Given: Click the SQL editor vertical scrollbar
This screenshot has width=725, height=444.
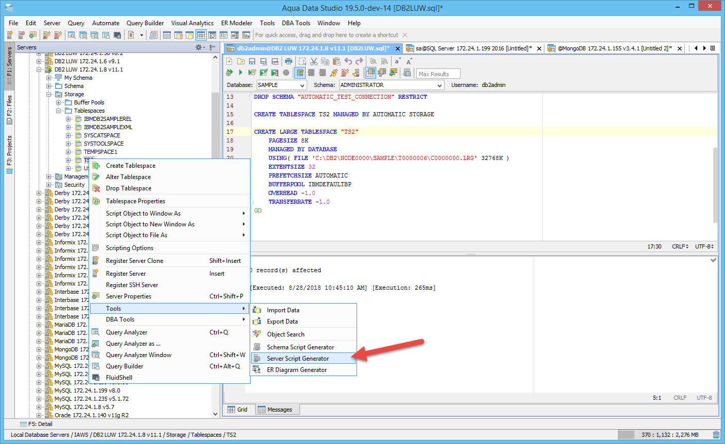Looking at the screenshot, I should point(715,184).
